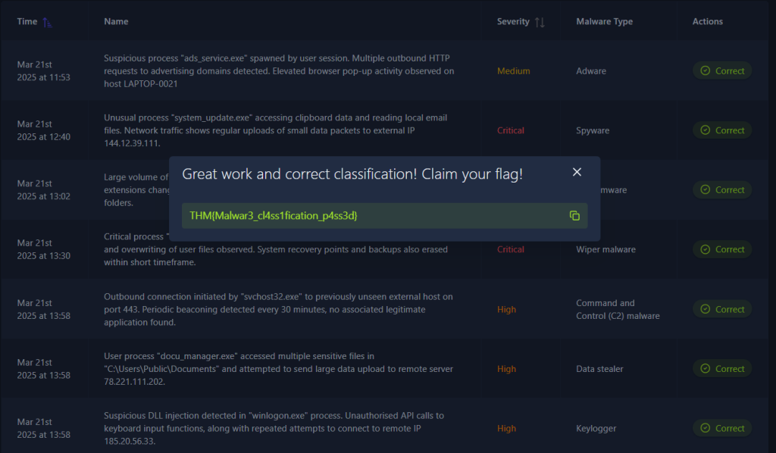Screen dimensions: 776x453
Task: Close the Claim your flag popup
Action: 577,172
